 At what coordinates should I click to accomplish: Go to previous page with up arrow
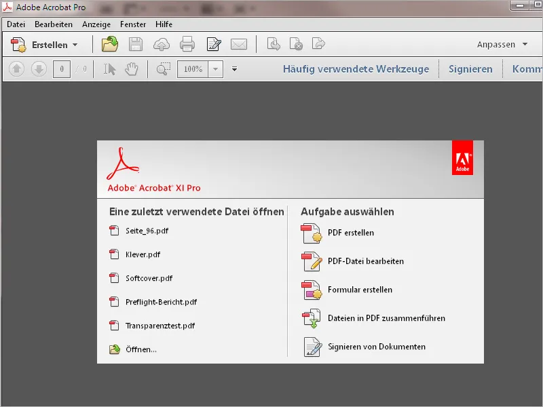tap(16, 69)
